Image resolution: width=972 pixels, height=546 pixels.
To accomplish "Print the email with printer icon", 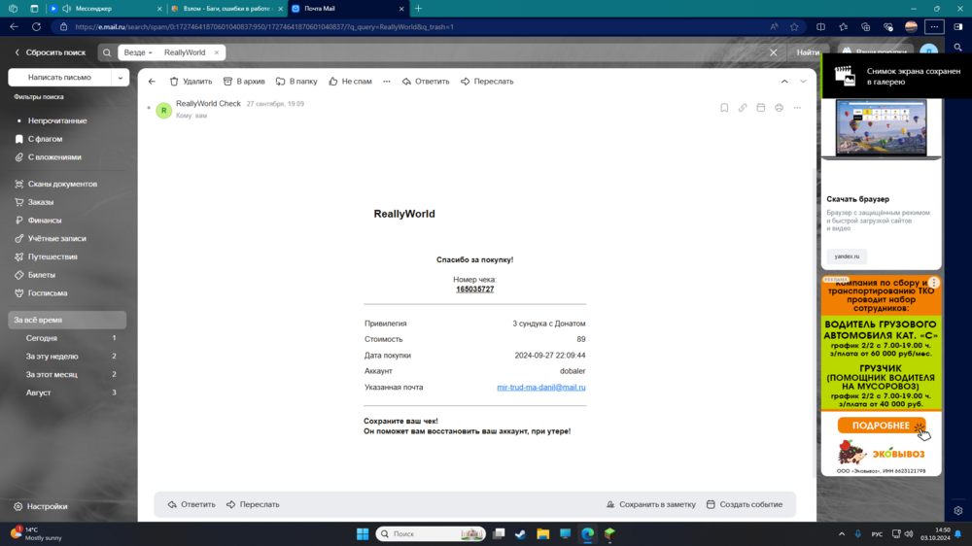I will (x=779, y=108).
